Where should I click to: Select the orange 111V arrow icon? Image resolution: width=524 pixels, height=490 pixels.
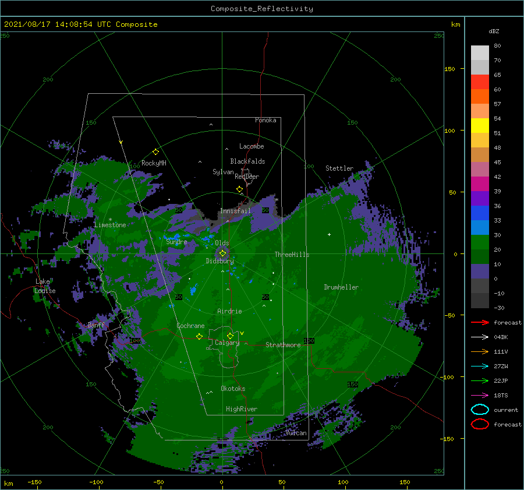point(480,351)
